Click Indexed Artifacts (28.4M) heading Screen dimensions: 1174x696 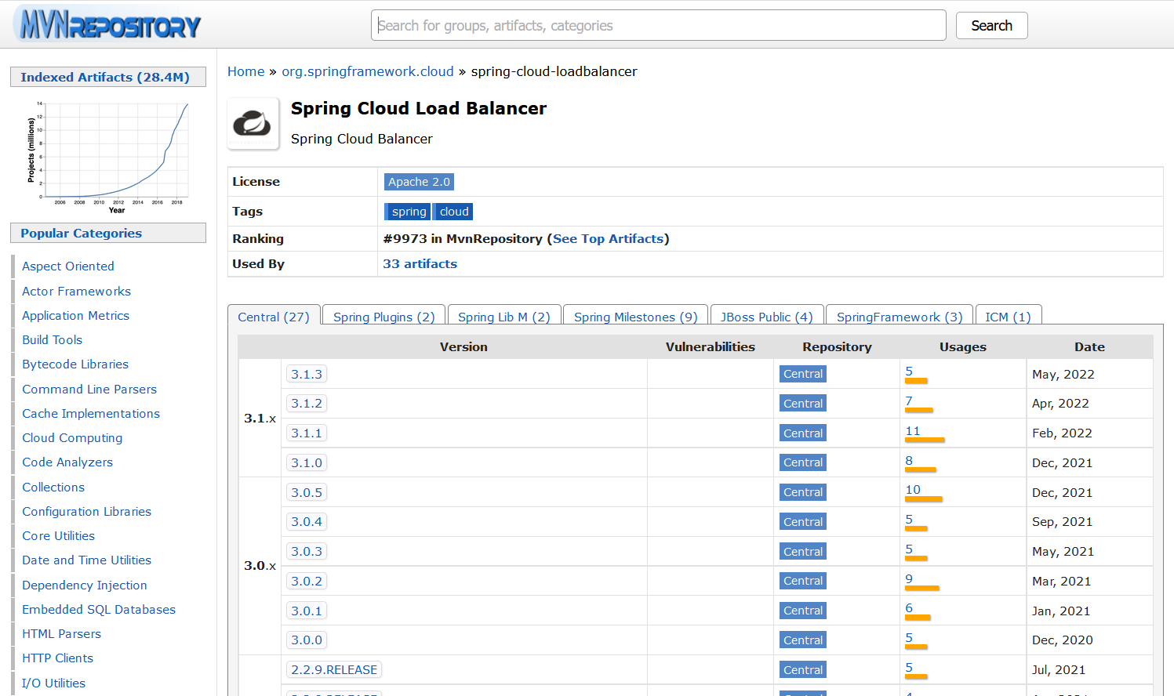(108, 77)
